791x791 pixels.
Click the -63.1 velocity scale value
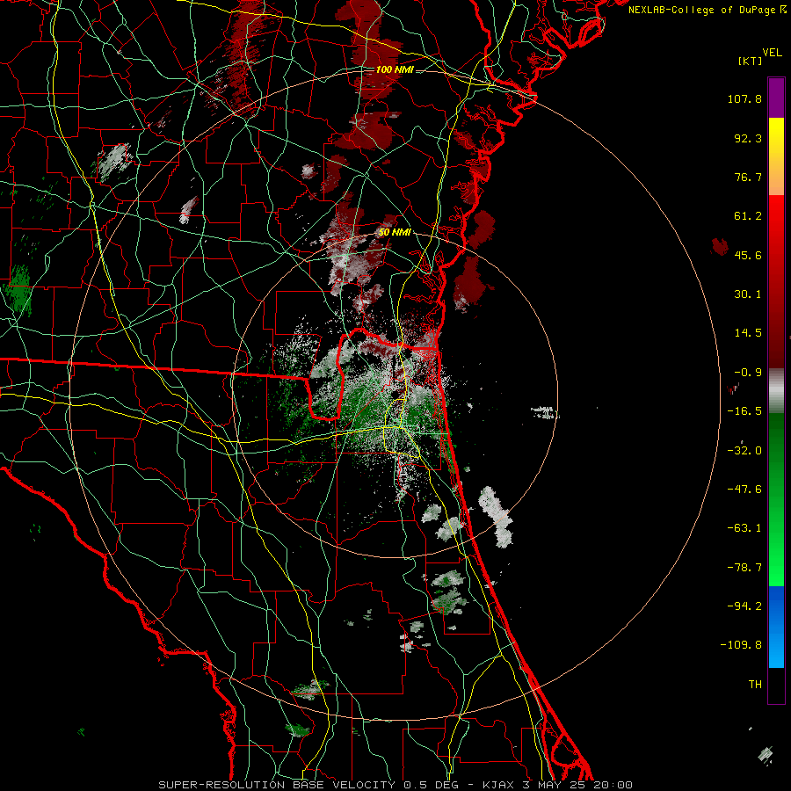[x=744, y=528]
